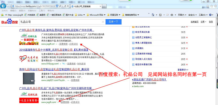Open the command bar Home page icon
Viewport: 218px width, 105px height.
point(153,15)
